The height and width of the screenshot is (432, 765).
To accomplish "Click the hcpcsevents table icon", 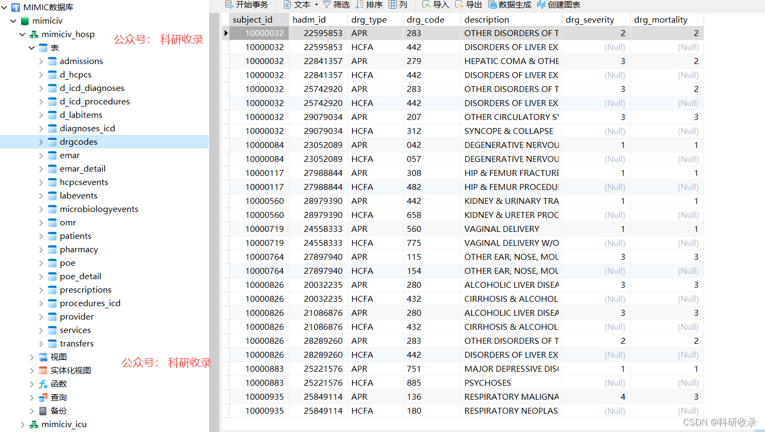I will [52, 182].
